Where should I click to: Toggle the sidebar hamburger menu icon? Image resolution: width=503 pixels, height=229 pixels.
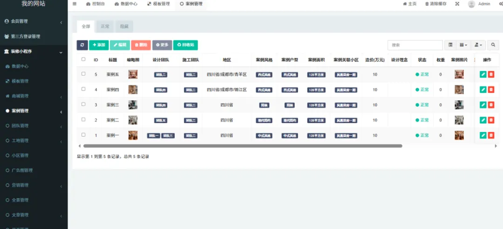tap(75, 4)
